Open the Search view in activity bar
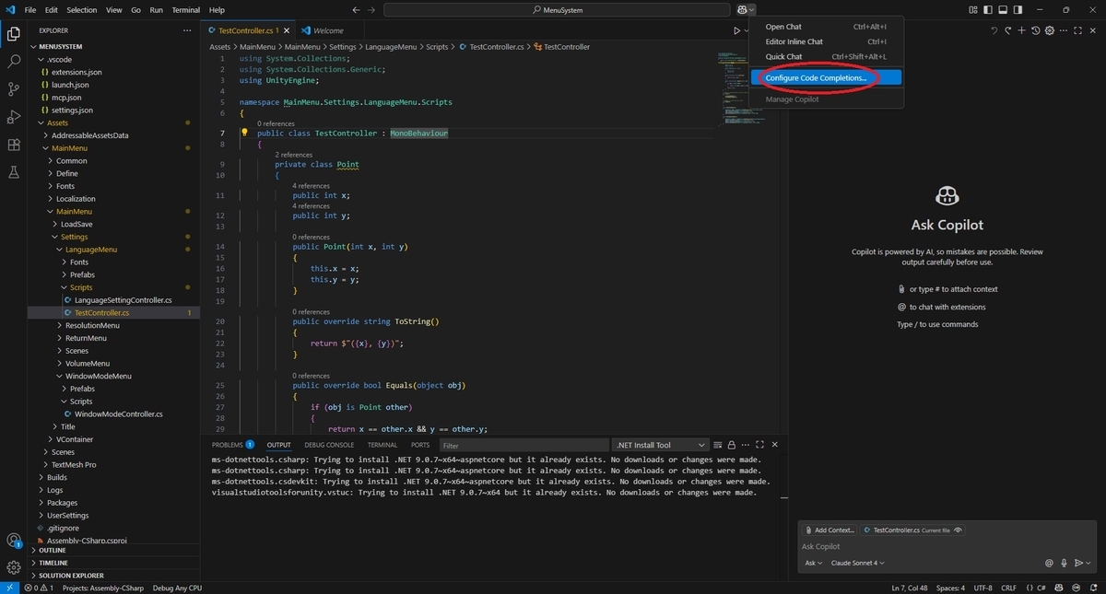Image resolution: width=1106 pixels, height=594 pixels. point(14,62)
